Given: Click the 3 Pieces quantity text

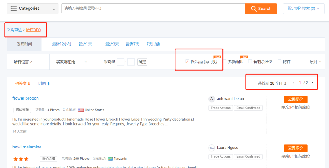Looking at the screenshot, I should pyautogui.click(x=53, y=110).
